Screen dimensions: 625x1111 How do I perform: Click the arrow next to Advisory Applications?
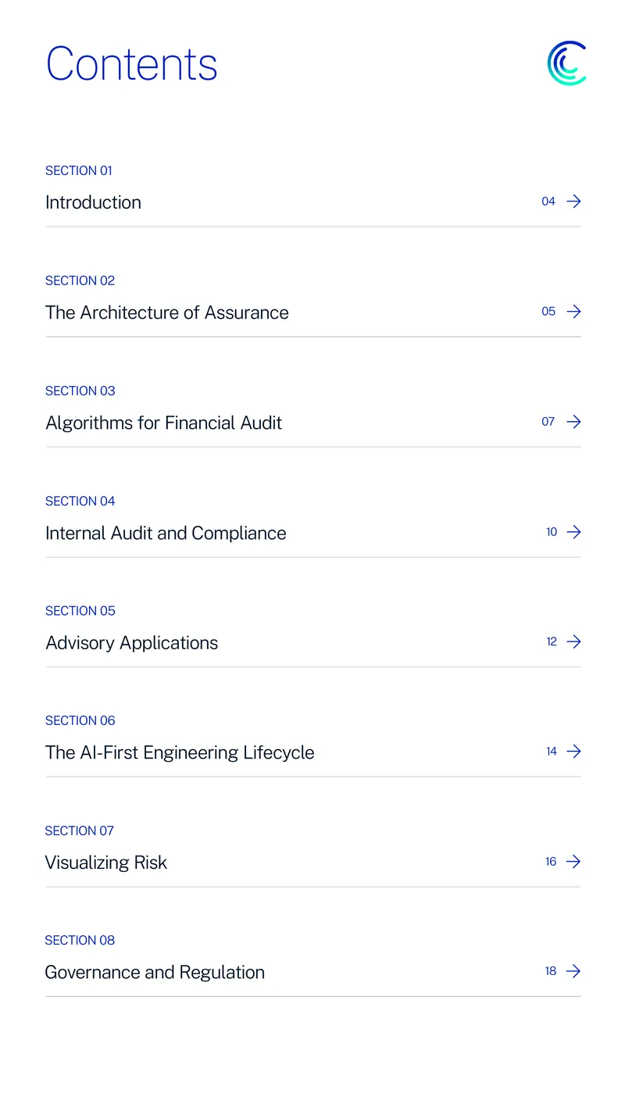point(573,641)
